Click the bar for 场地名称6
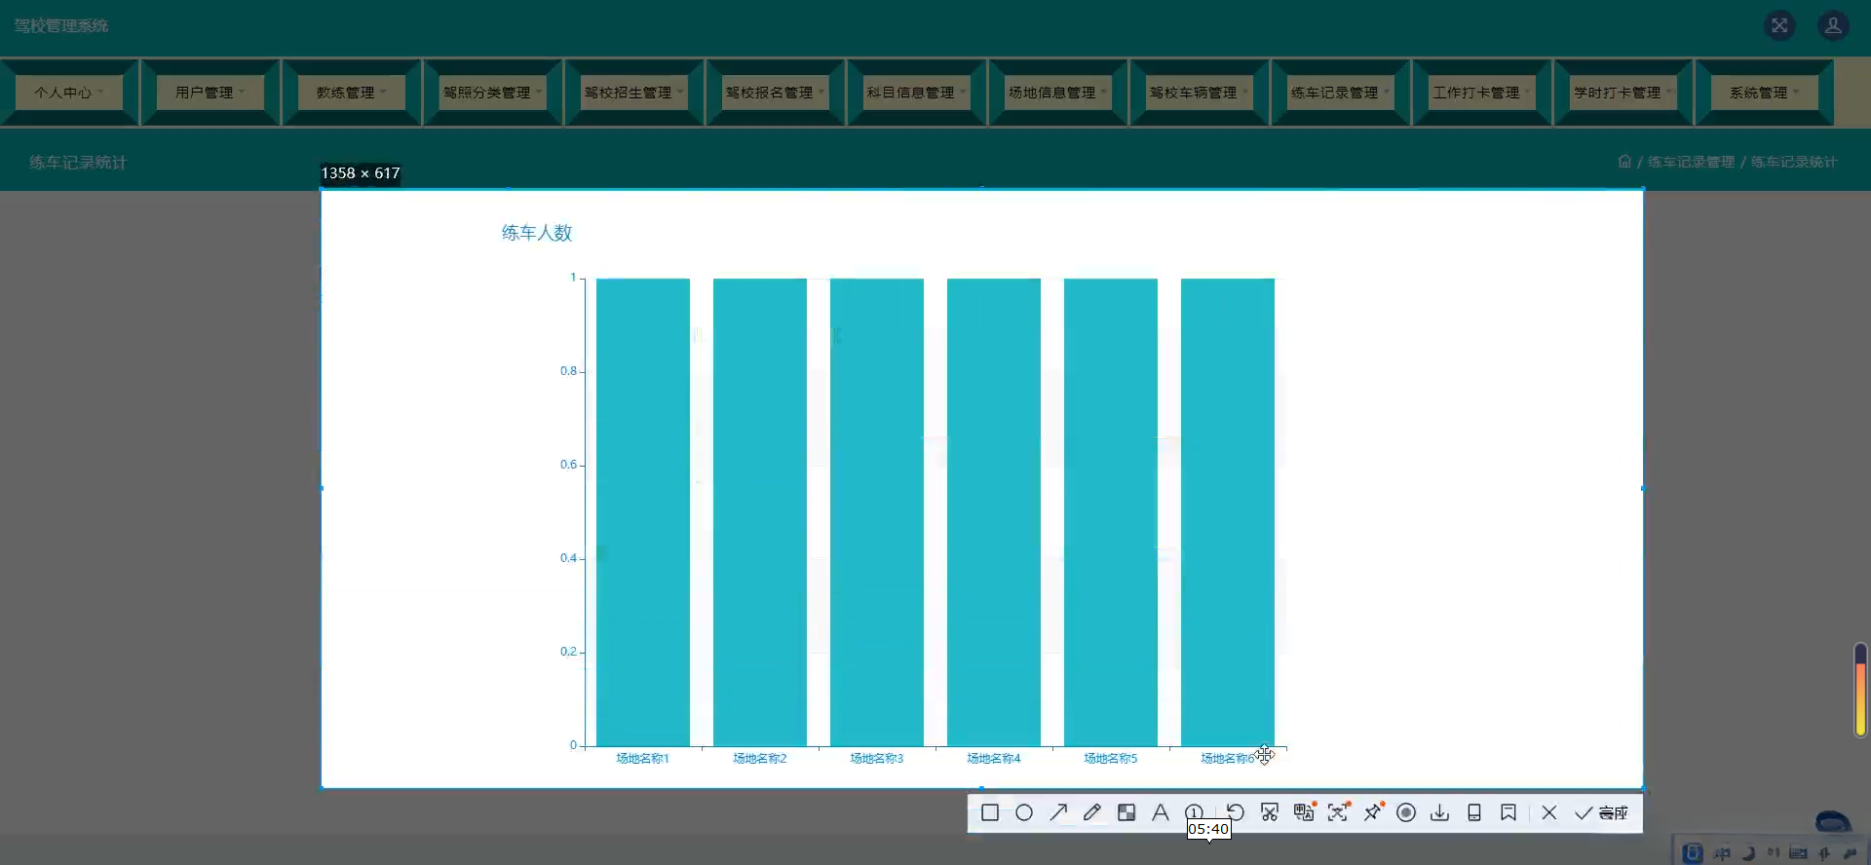This screenshot has width=1871, height=865. [1228, 512]
